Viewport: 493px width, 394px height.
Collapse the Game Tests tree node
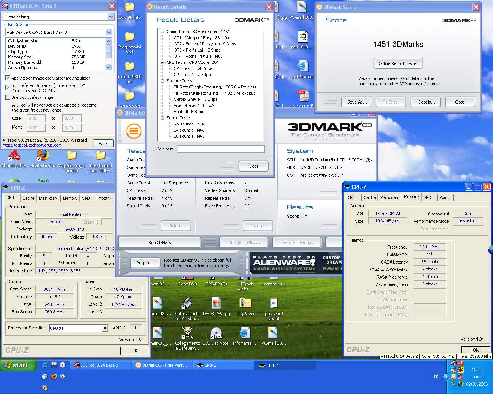tap(163, 32)
